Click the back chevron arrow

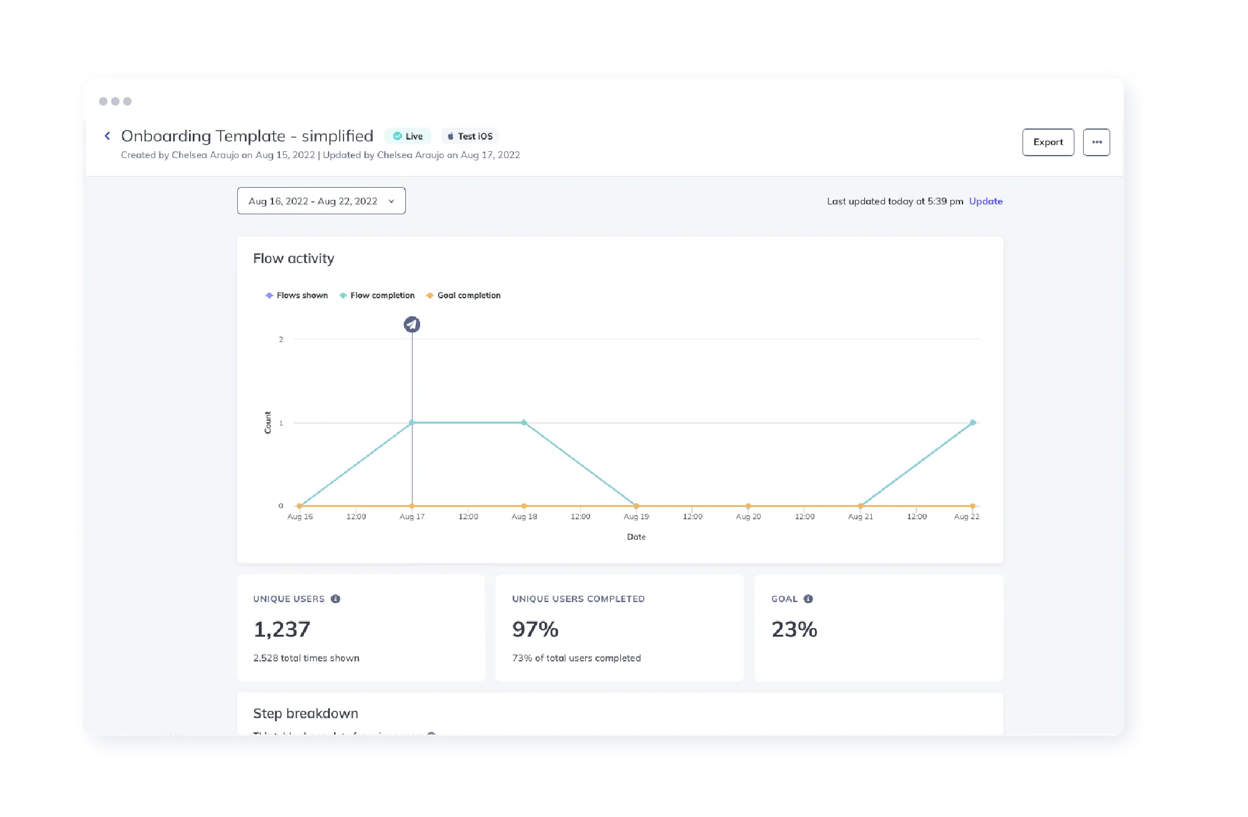pyautogui.click(x=108, y=136)
